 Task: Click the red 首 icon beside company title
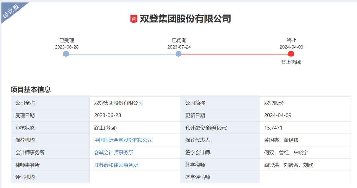(x=134, y=19)
